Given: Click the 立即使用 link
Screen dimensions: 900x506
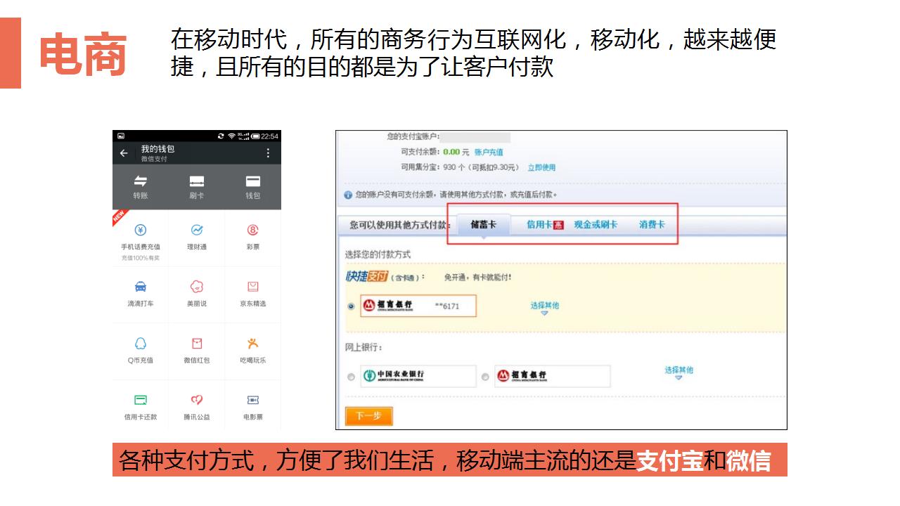Looking at the screenshot, I should click(541, 167).
